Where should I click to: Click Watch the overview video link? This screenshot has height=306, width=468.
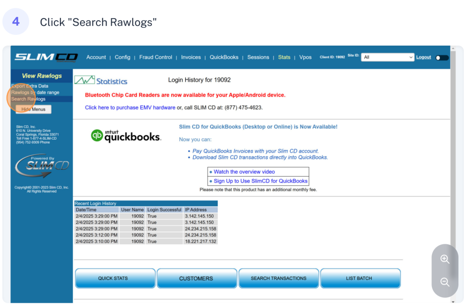pos(244,172)
